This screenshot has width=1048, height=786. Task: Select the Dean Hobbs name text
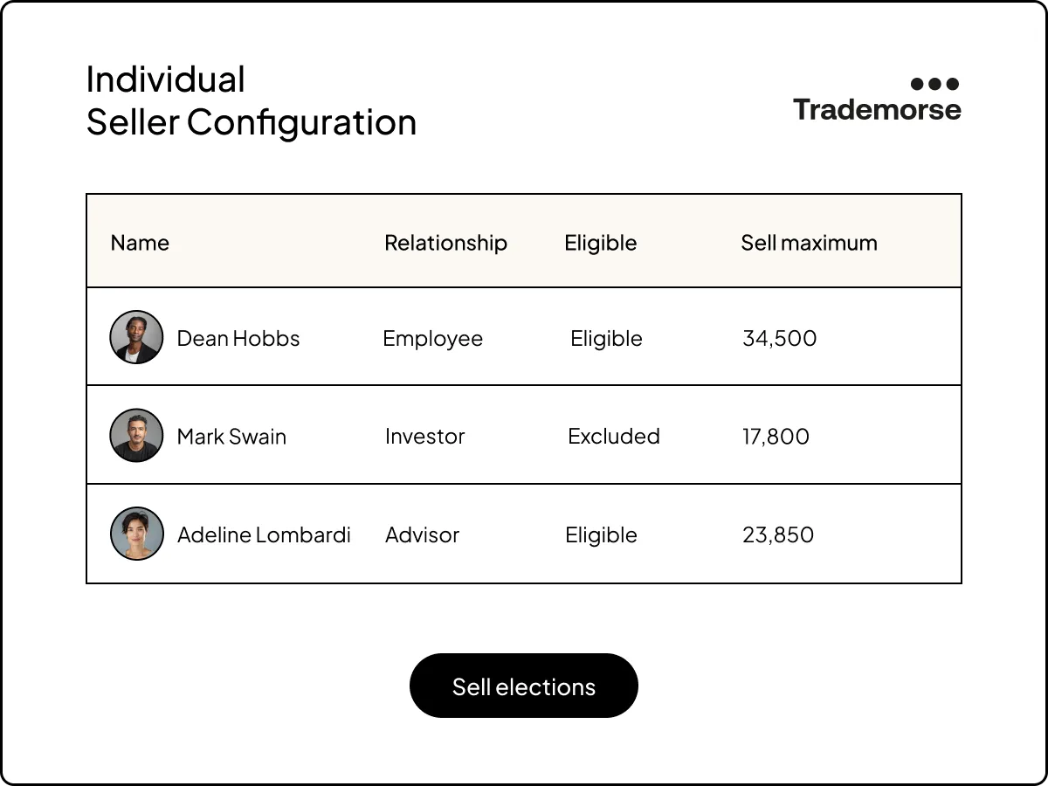pyautogui.click(x=238, y=339)
